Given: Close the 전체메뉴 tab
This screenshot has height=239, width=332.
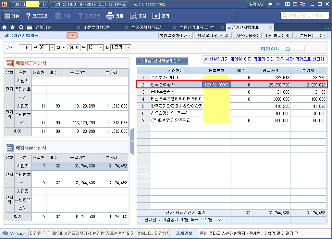Looking at the screenshot, I should click(78, 28).
